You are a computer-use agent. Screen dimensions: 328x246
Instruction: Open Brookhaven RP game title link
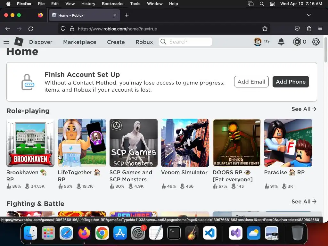point(26,176)
